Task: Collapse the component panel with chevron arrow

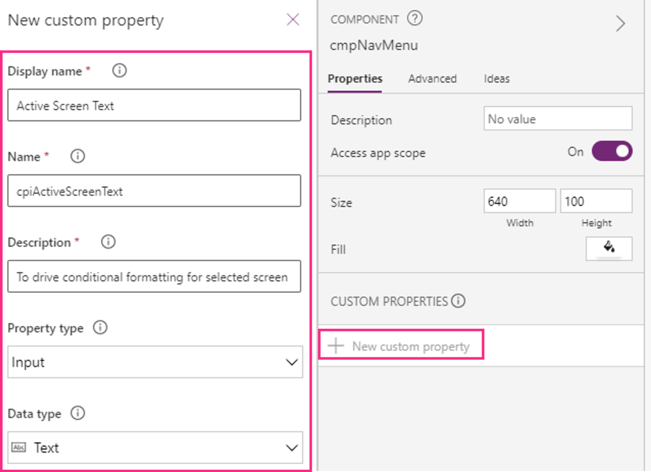Action: [x=620, y=23]
